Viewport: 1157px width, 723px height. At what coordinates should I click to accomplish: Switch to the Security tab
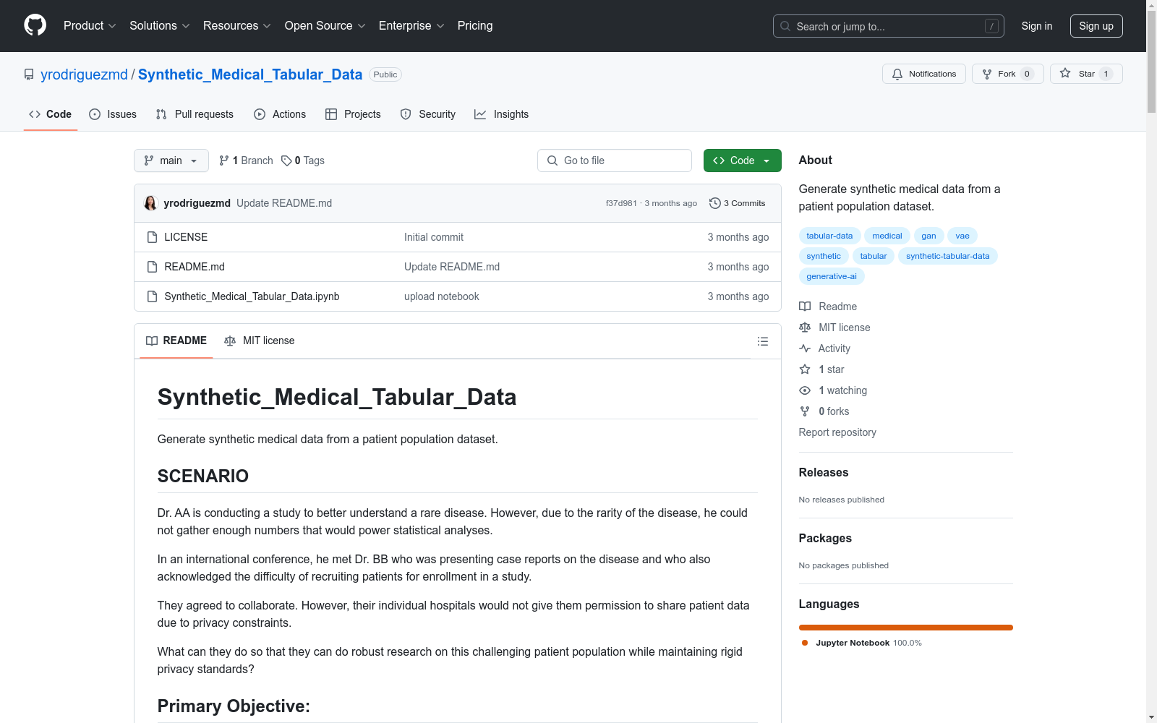(428, 114)
